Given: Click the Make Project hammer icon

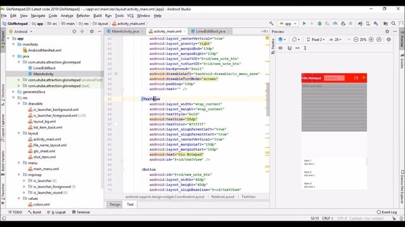Looking at the screenshot, I should pyautogui.click(x=271, y=23).
